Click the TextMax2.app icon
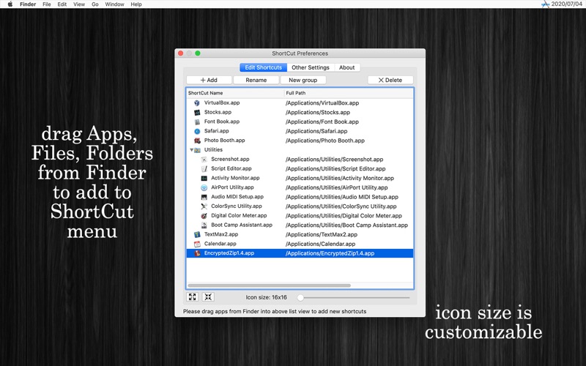This screenshot has height=366, width=586. pos(197,234)
